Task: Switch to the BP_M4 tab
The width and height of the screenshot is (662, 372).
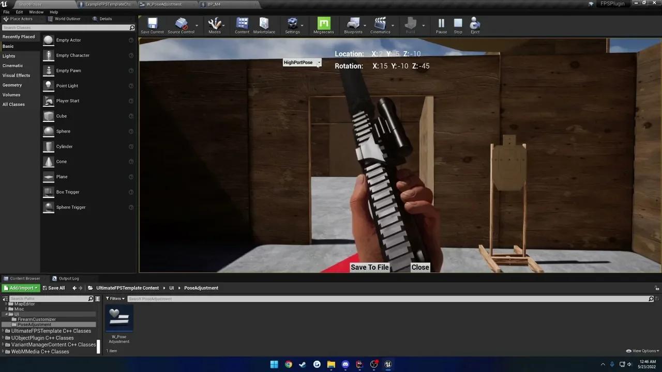Action: click(212, 4)
